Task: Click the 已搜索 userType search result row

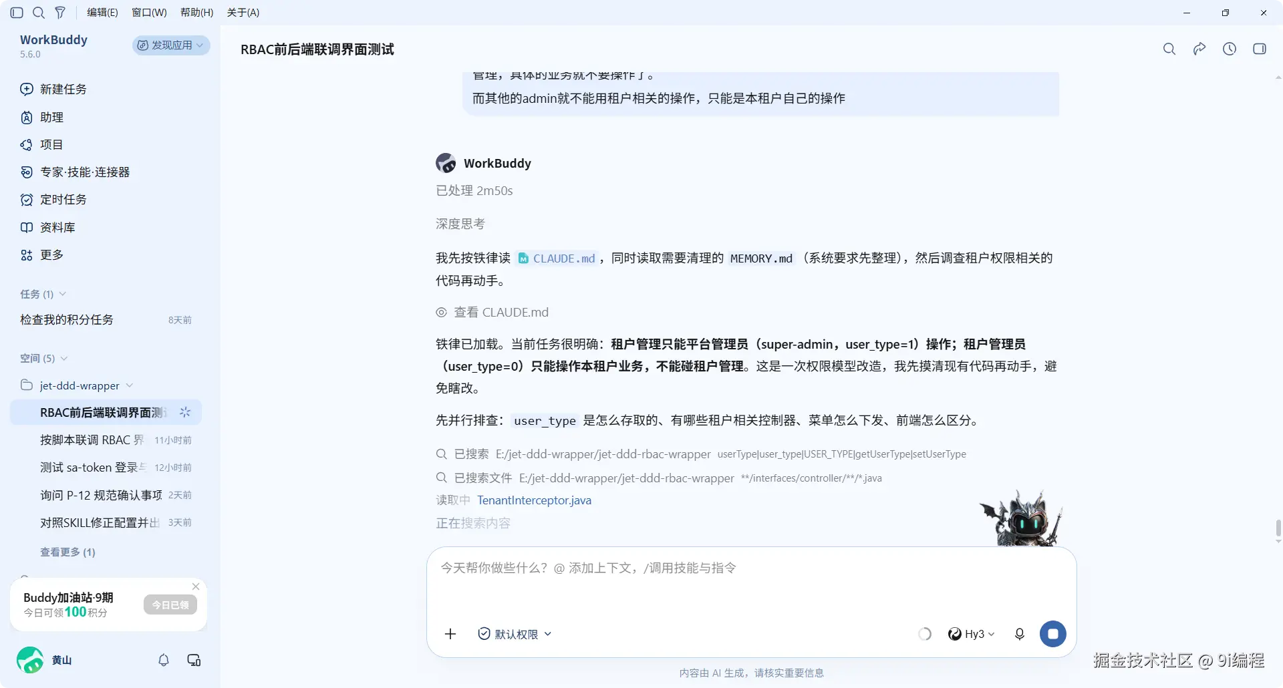Action: [701, 454]
